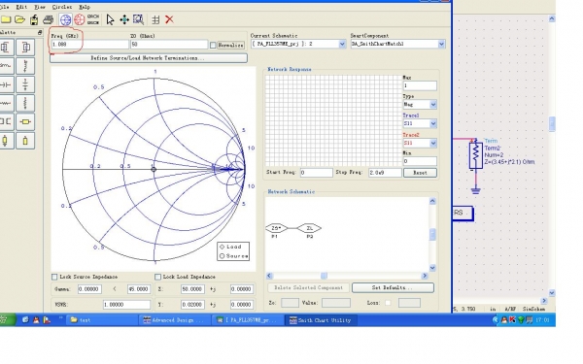The height and width of the screenshot is (364, 583).
Task: Toggle the Normalize checkbox
Action: (x=213, y=45)
